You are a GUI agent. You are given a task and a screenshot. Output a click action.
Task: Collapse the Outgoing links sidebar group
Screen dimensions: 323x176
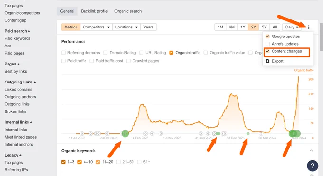pos(20,82)
